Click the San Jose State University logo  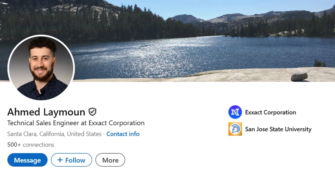(x=235, y=129)
